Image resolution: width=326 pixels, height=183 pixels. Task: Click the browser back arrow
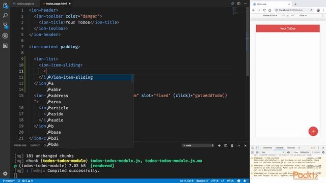click(x=254, y=10)
